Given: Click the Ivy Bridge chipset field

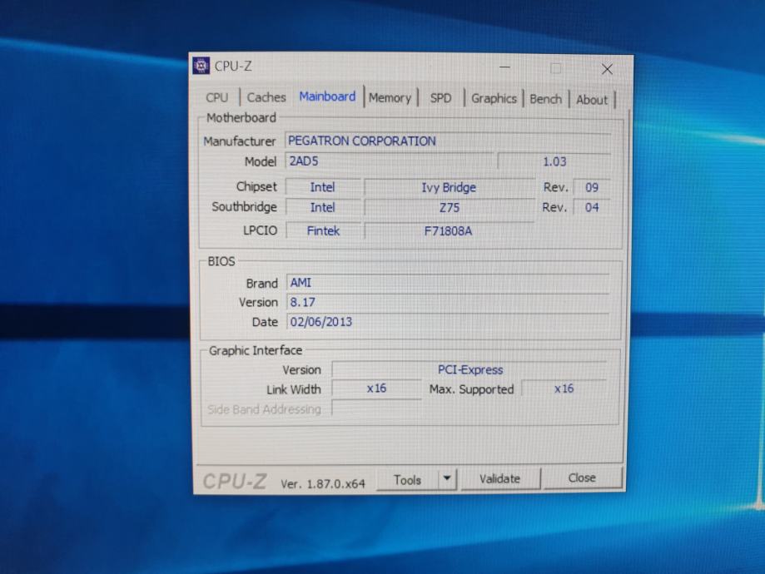Looking at the screenshot, I should pyautogui.click(x=449, y=187).
